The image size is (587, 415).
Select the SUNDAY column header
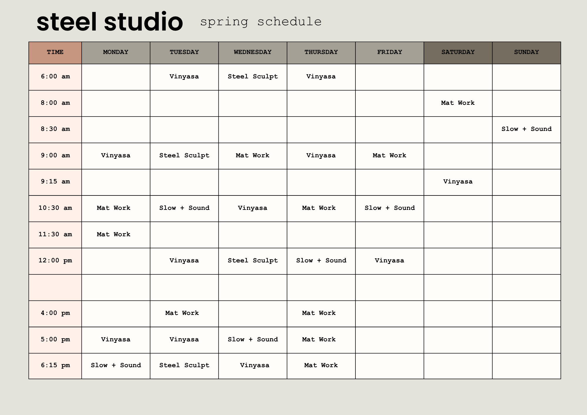point(526,52)
